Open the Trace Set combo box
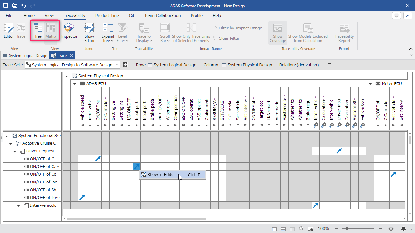The width and height of the screenshot is (415, 233). 72,65
